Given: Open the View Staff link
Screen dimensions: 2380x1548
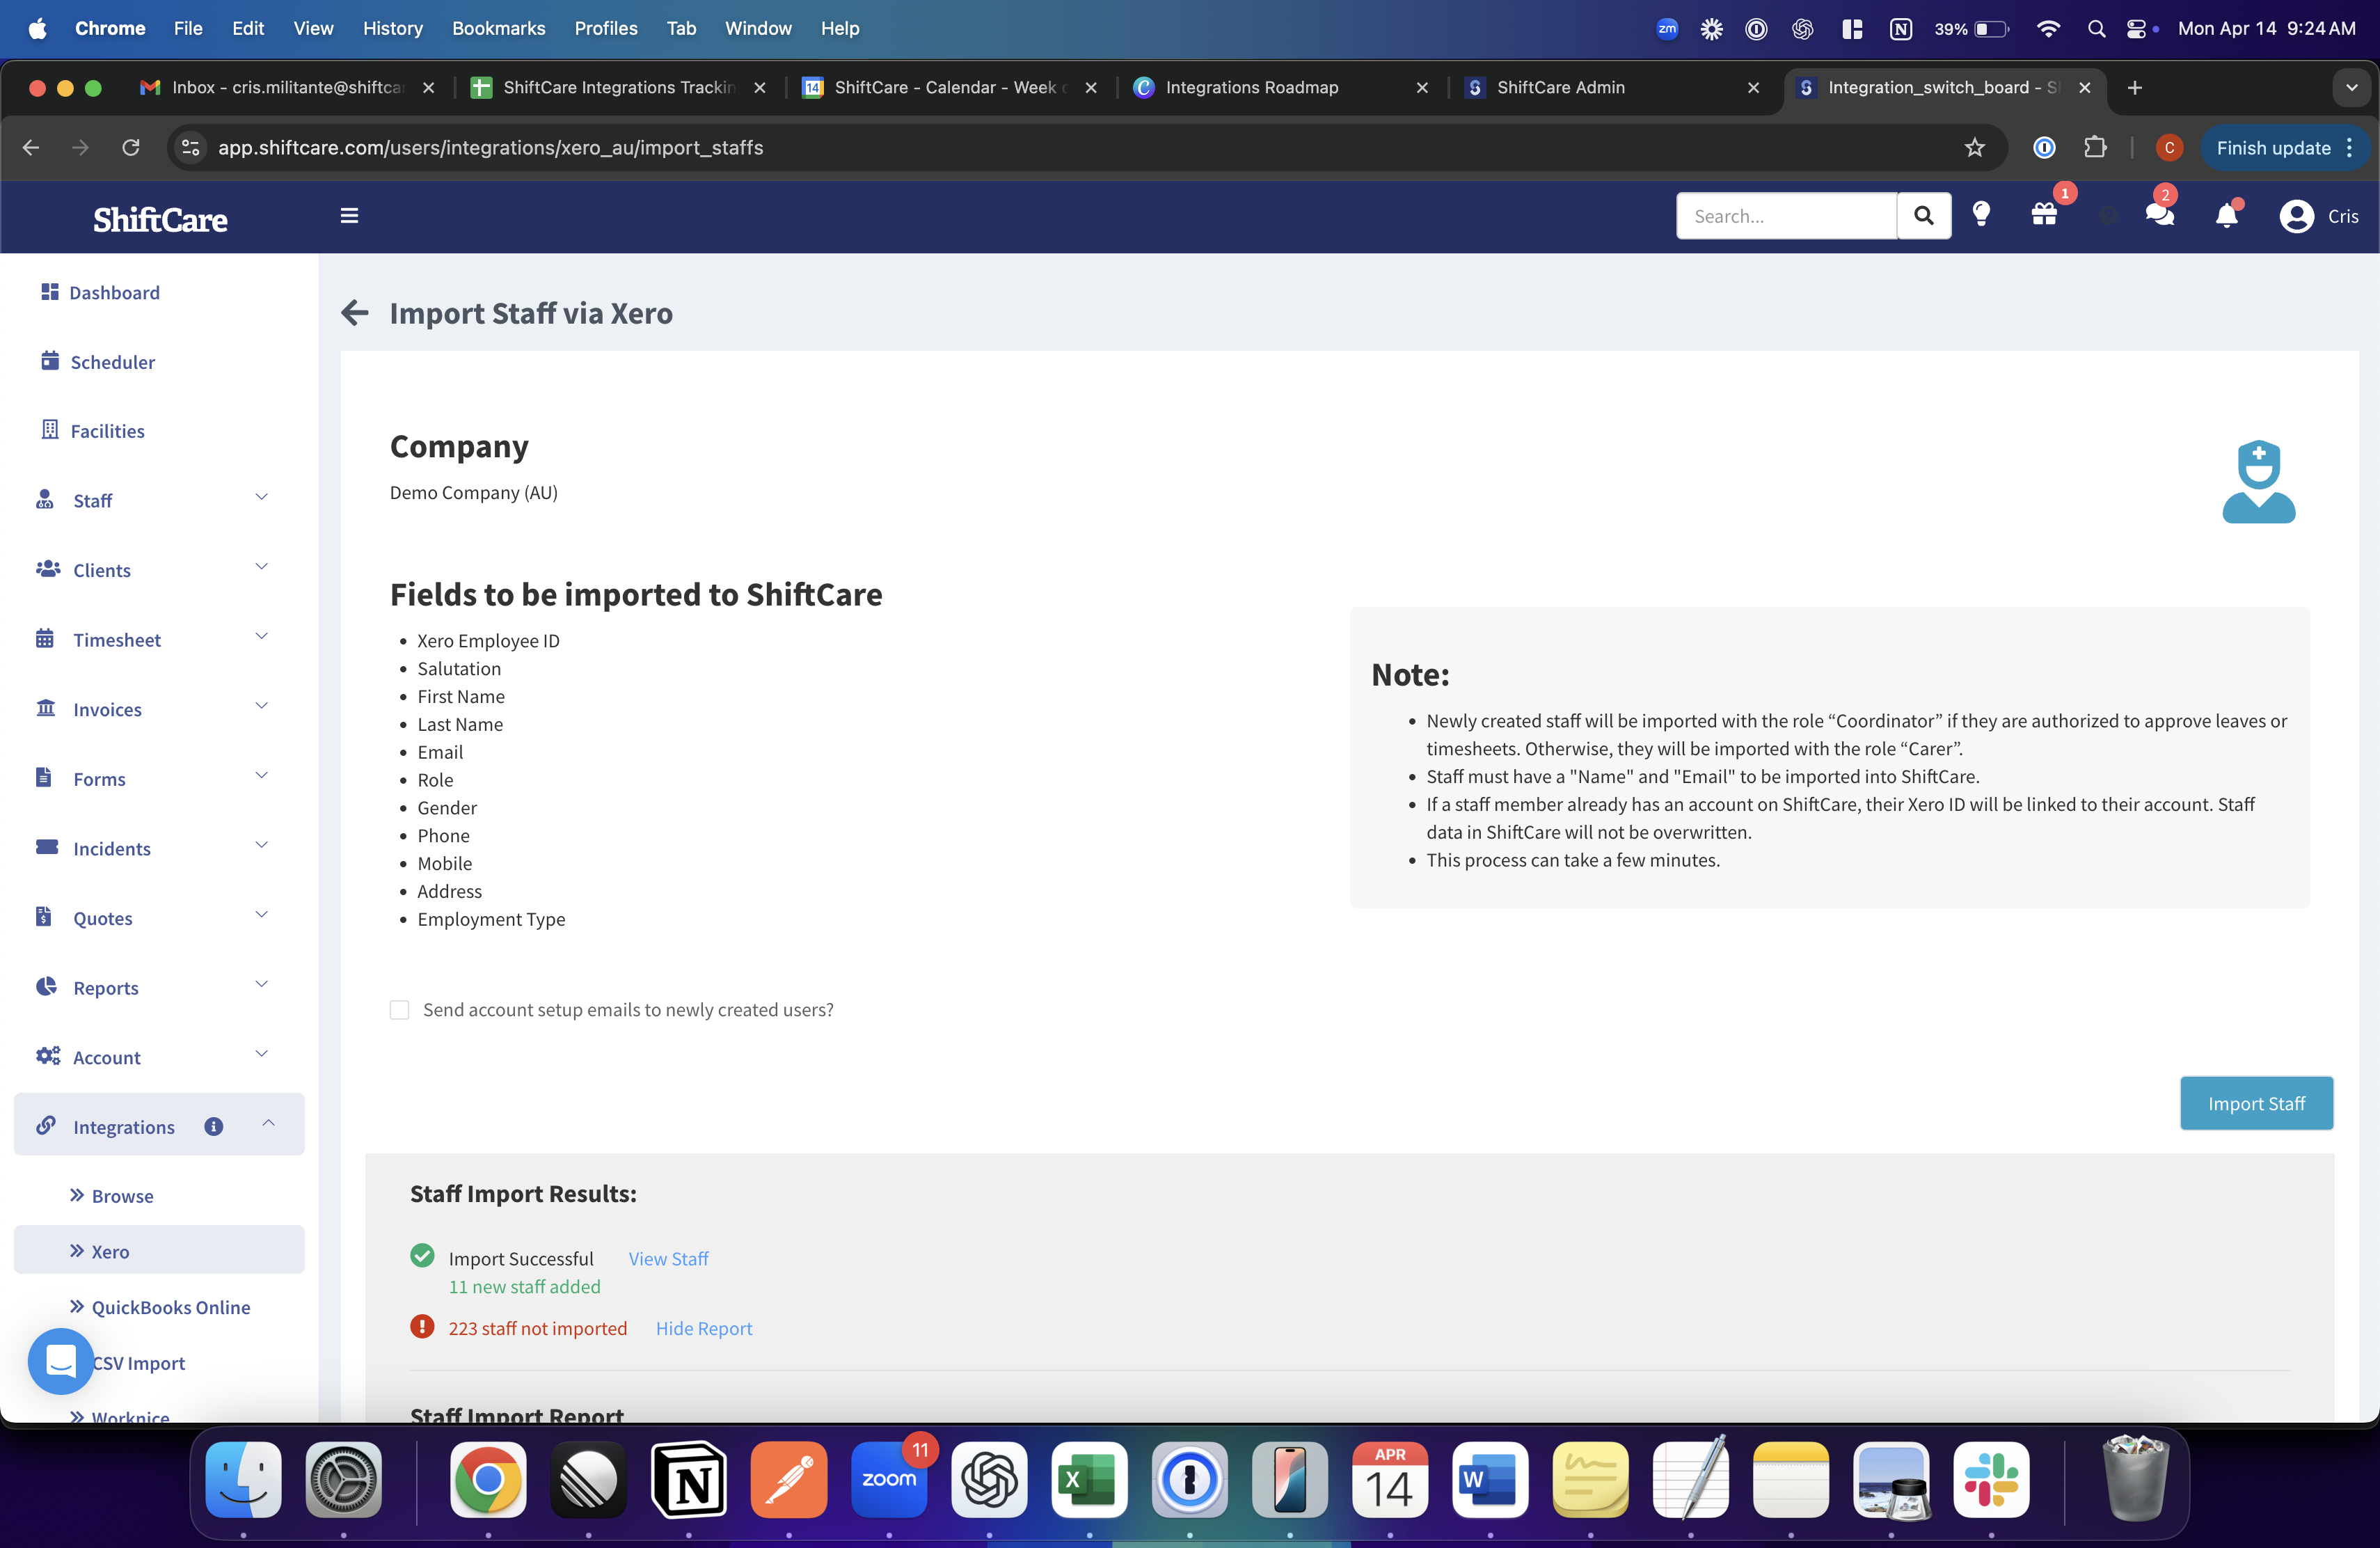Looking at the screenshot, I should point(668,1259).
